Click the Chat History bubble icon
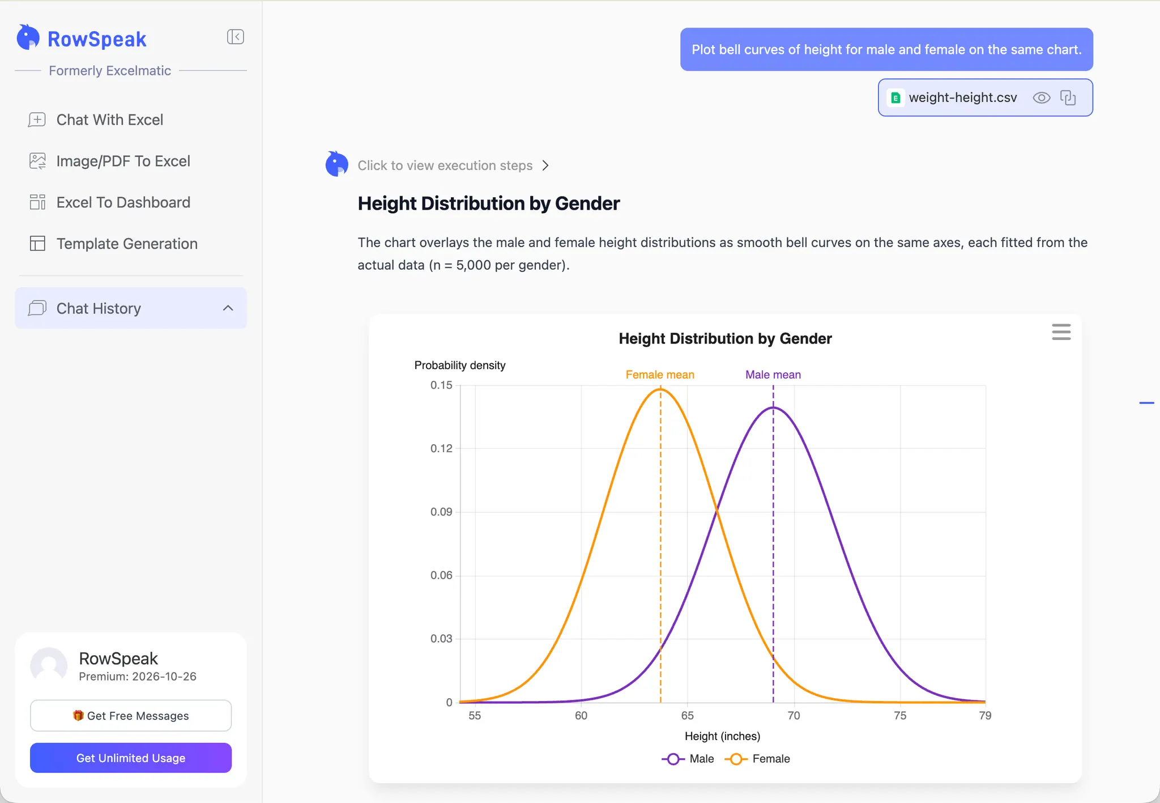 [37, 308]
